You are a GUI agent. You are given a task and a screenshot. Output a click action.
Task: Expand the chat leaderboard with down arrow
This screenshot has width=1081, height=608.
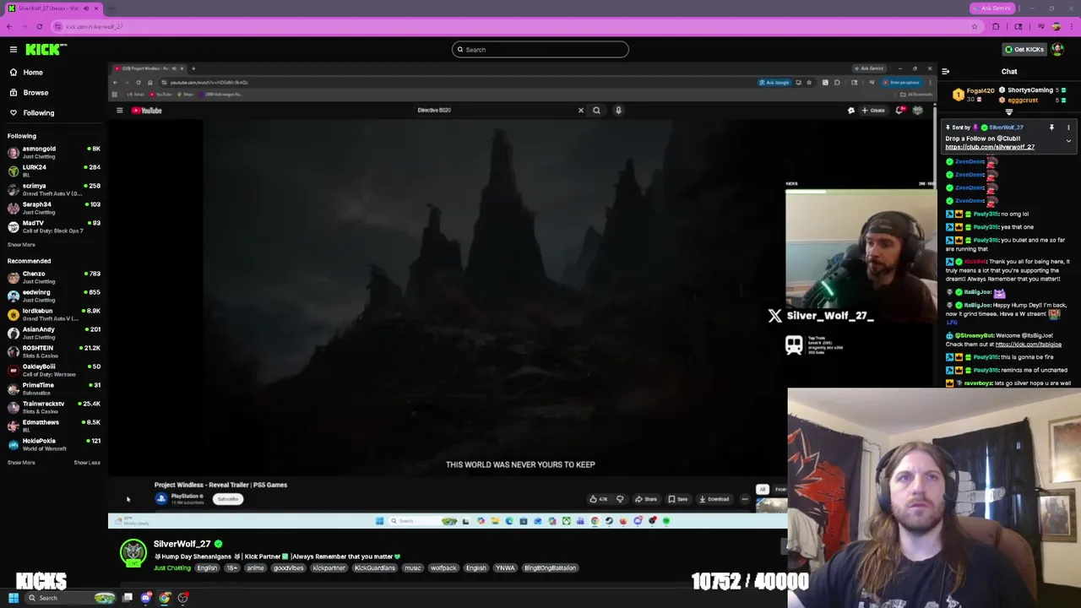(1008, 112)
